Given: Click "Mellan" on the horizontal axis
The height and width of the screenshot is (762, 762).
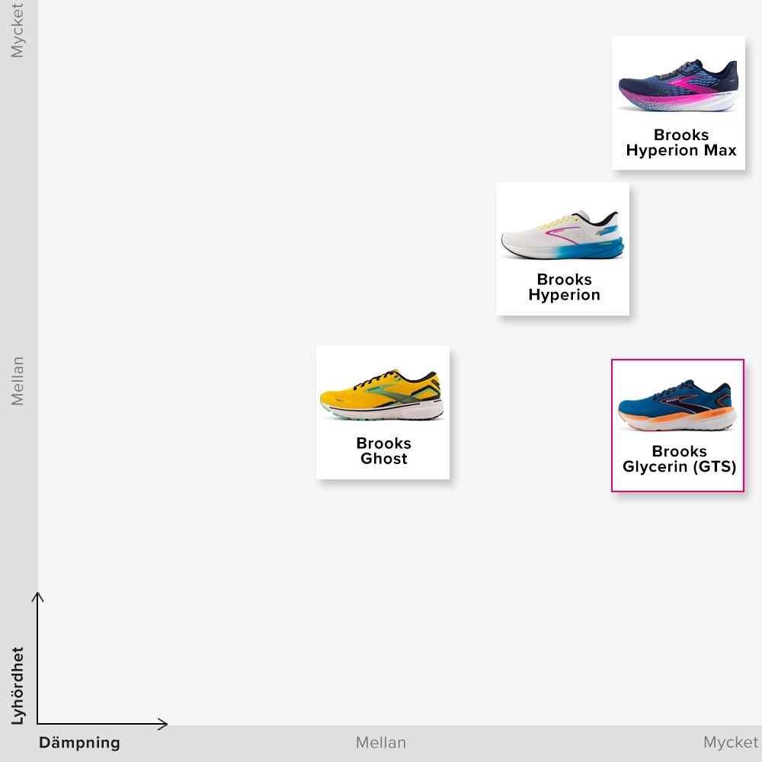Looking at the screenshot, I should (x=381, y=743).
